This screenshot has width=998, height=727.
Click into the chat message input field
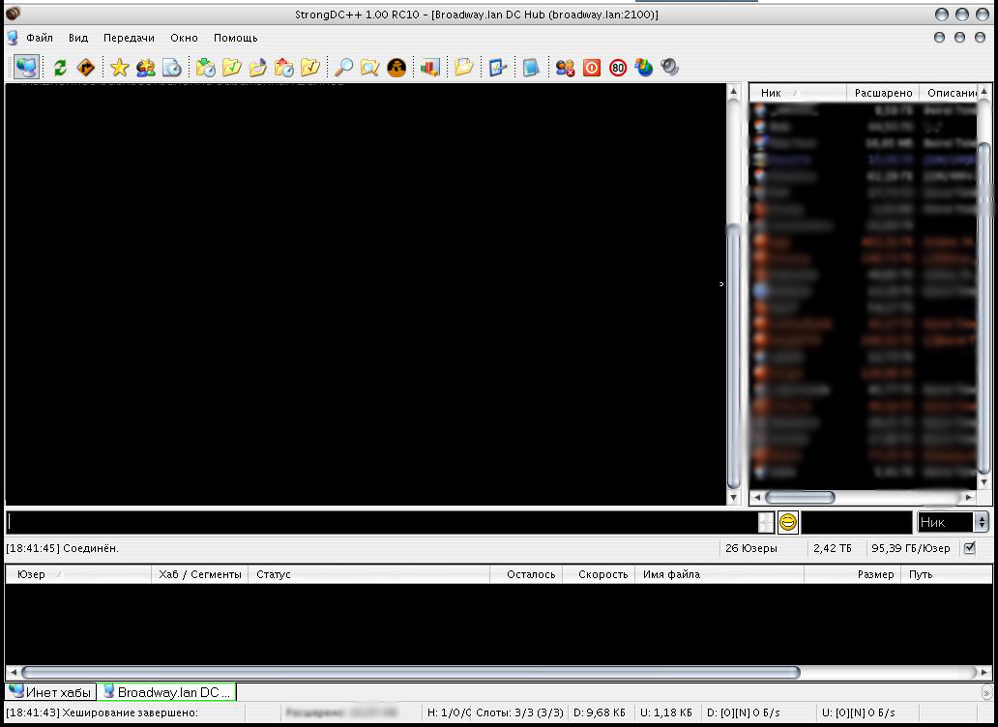coord(383,522)
